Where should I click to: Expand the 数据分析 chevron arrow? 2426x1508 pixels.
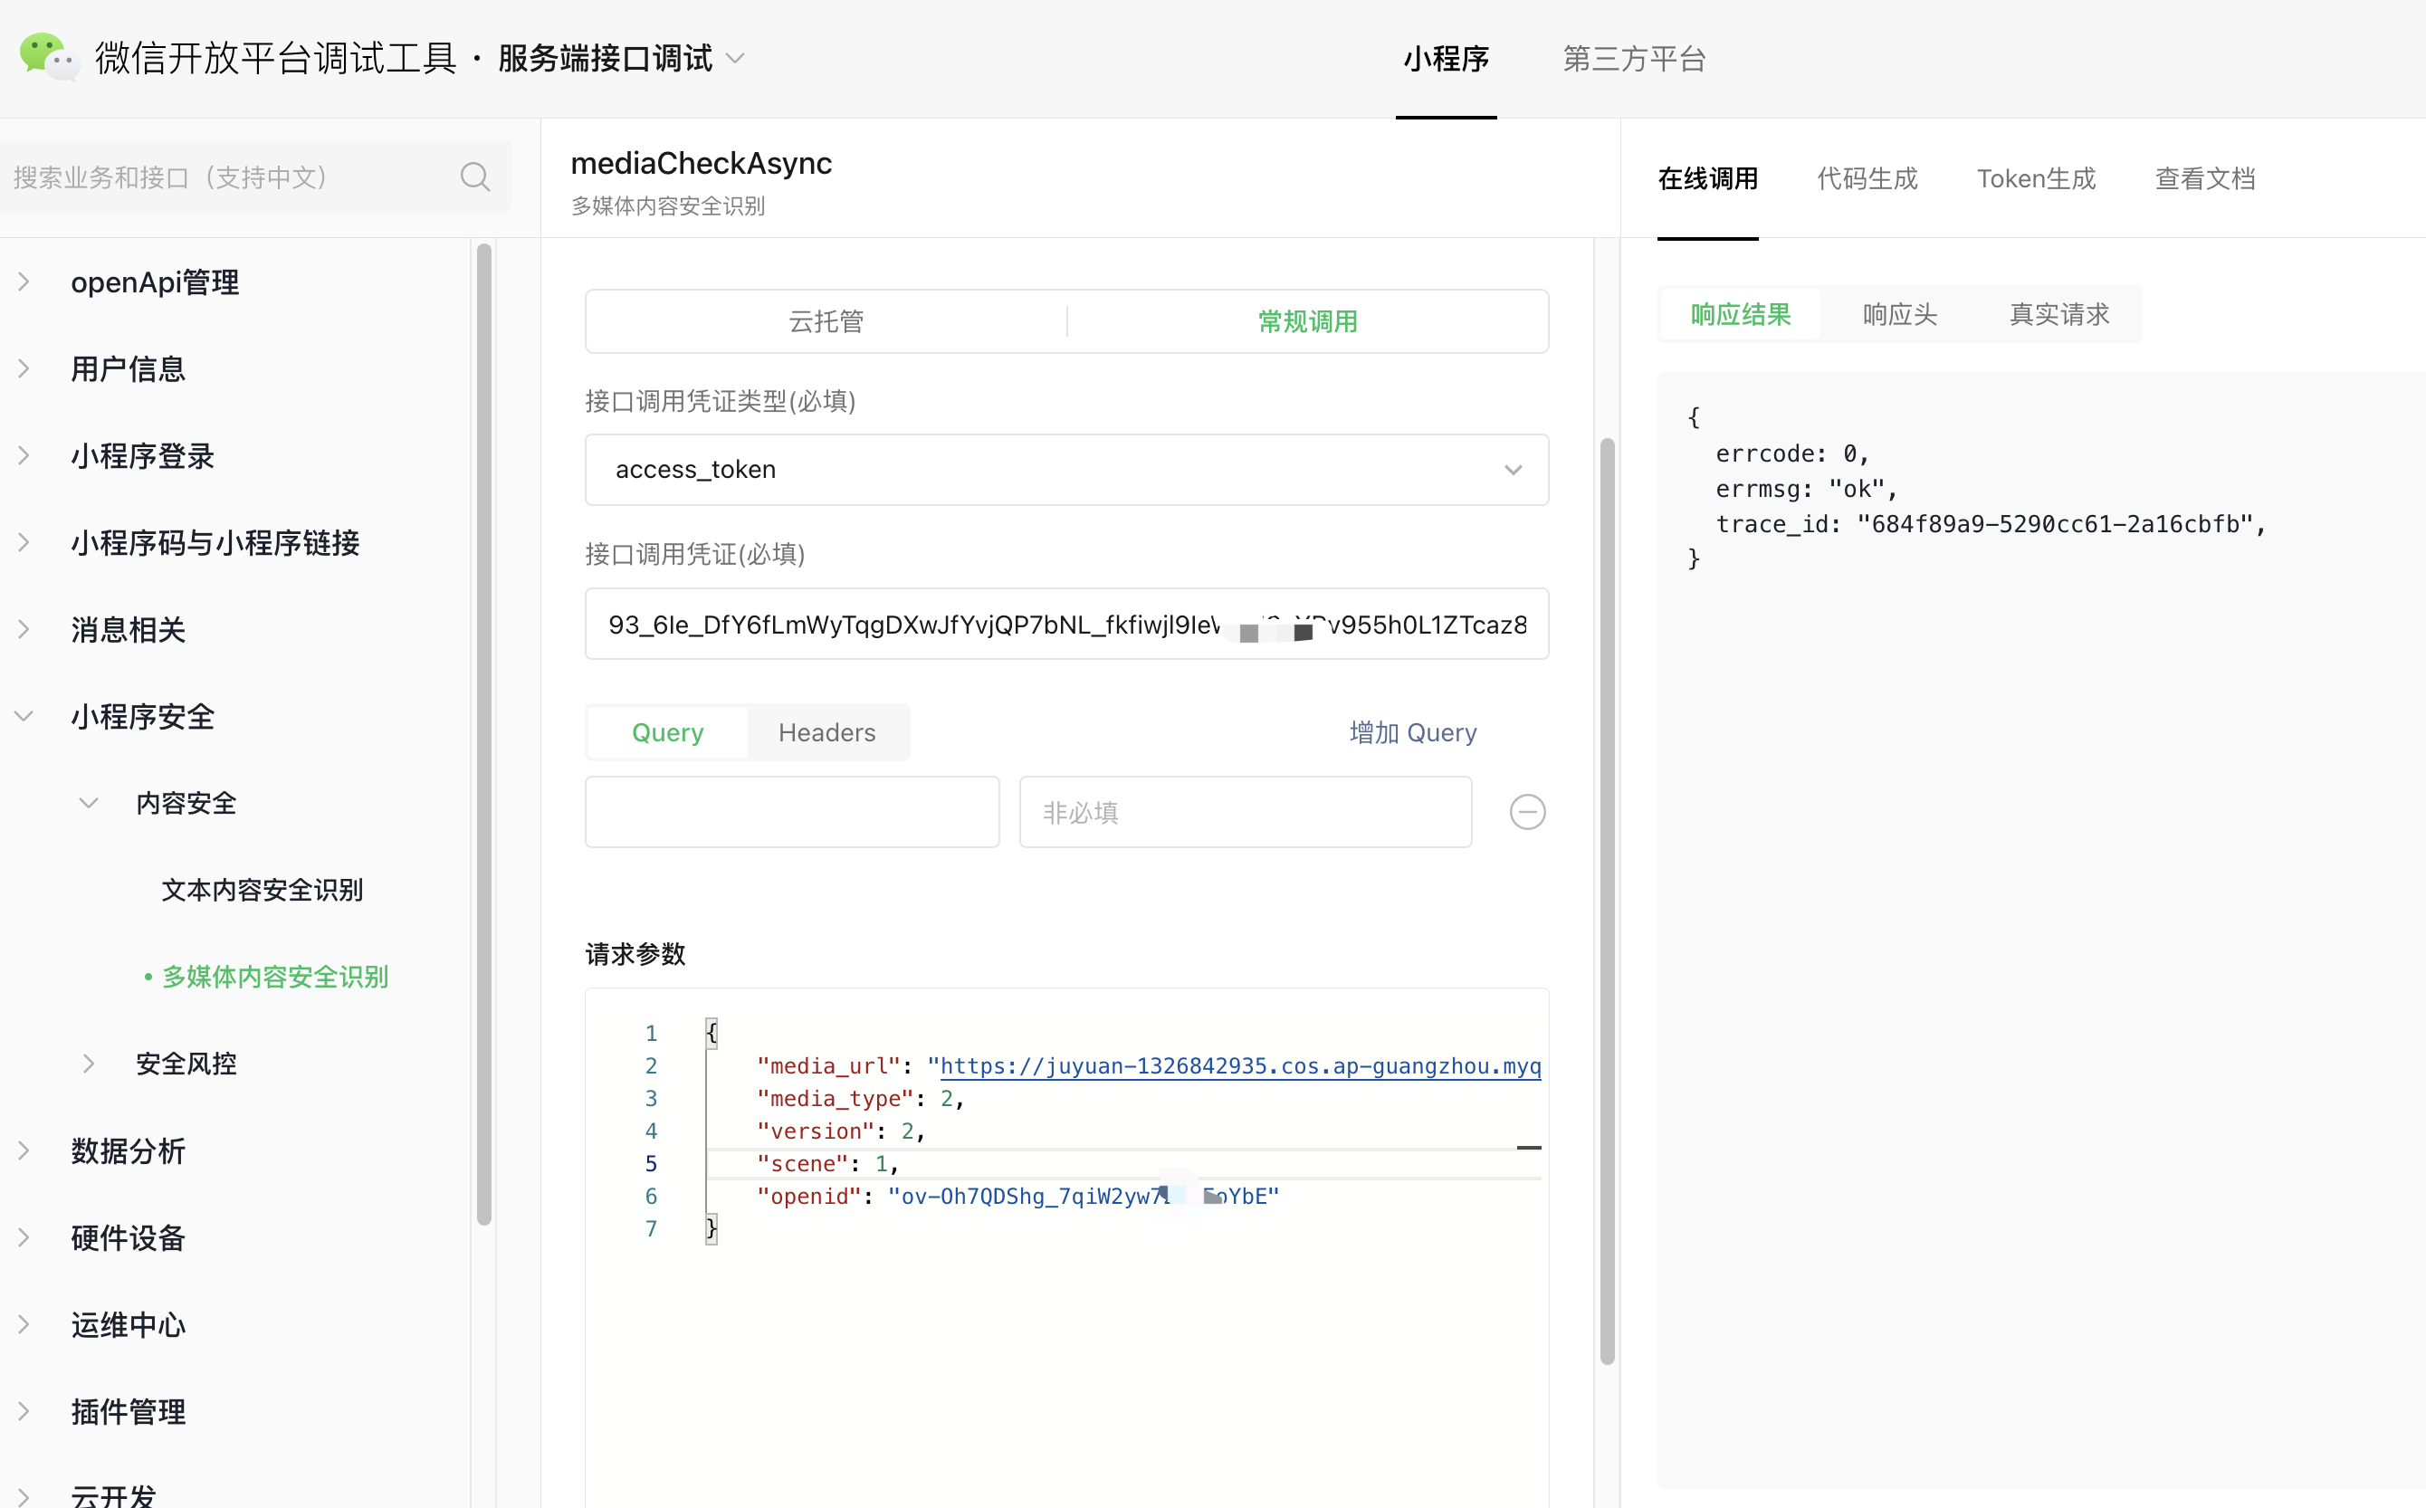click(x=24, y=1151)
